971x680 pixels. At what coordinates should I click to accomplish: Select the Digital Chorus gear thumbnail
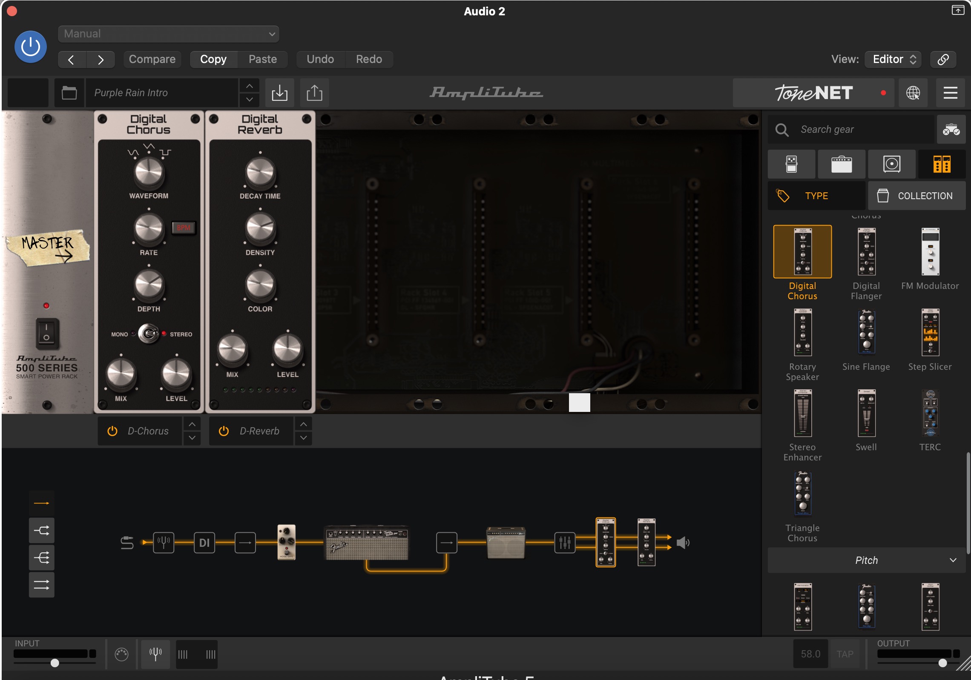coord(802,252)
